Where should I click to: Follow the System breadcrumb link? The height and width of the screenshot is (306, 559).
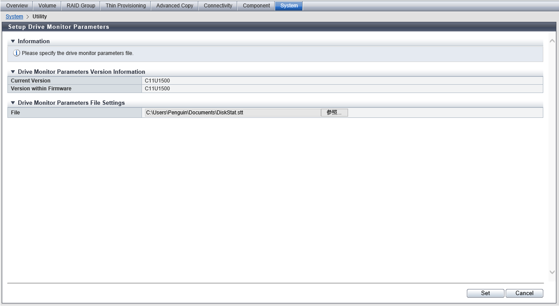coord(14,17)
